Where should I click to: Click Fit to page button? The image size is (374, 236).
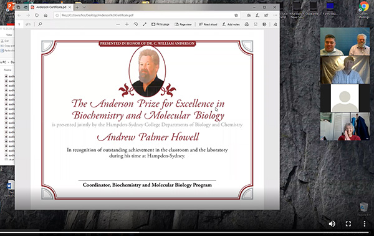[160, 24]
